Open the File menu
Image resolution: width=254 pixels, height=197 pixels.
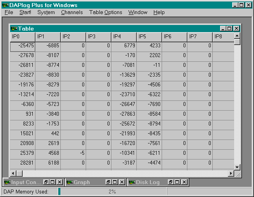tap(9, 13)
